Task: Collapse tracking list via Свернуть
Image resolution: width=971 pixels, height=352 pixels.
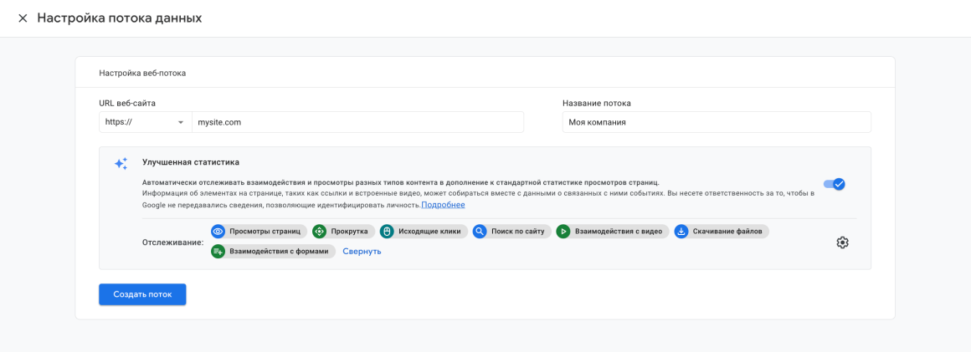Action: tap(362, 251)
